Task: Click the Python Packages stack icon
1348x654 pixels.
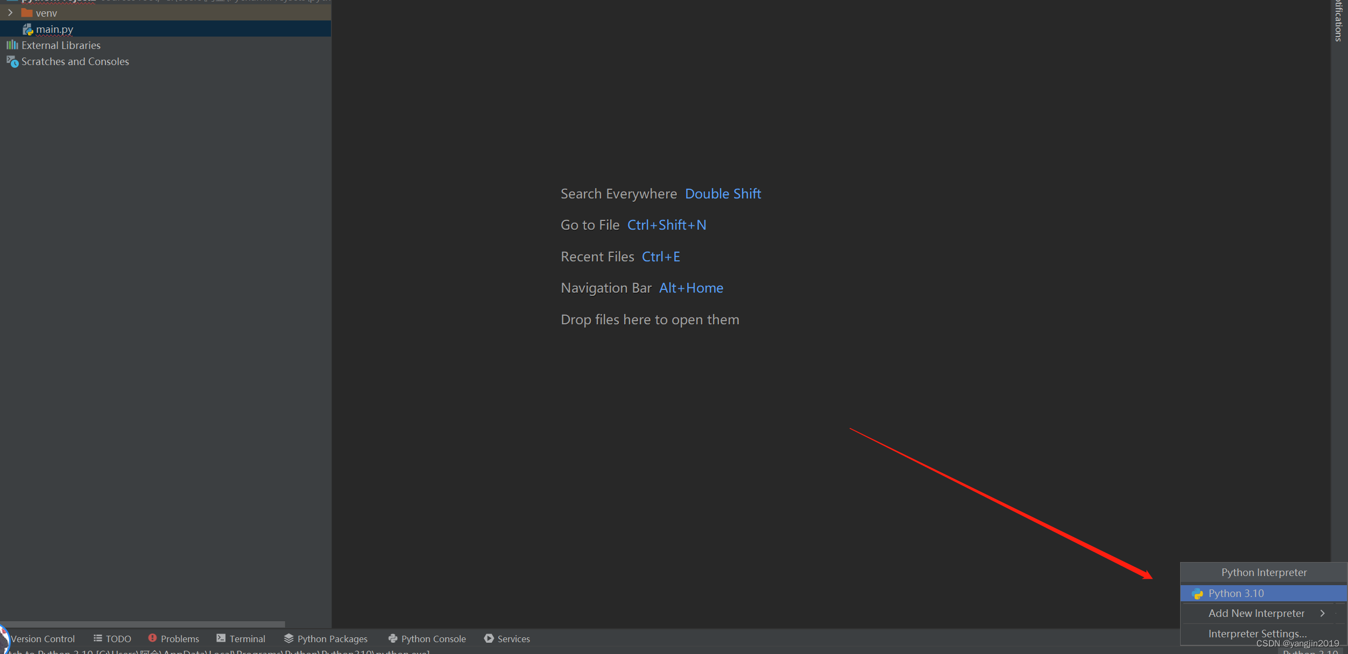Action: pos(288,638)
